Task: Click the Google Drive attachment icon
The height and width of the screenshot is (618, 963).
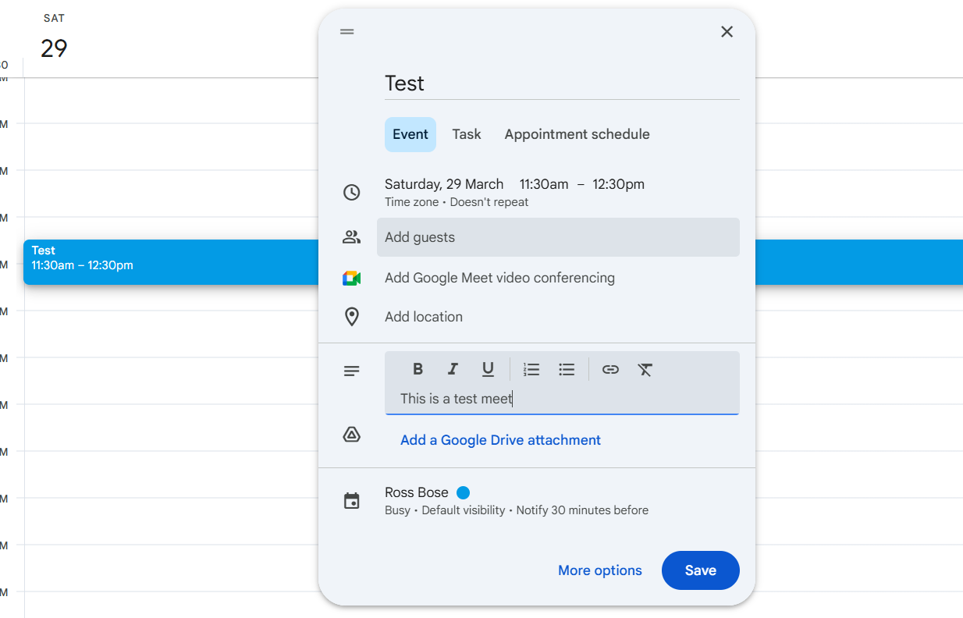Action: [351, 435]
